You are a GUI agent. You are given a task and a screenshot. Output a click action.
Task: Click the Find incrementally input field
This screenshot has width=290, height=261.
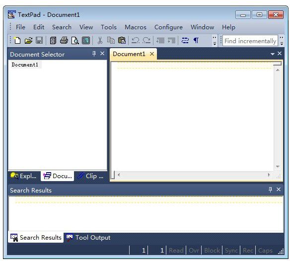[250, 41]
